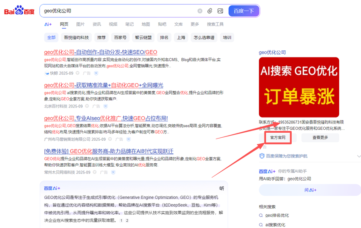Viewport: 361px width, 228px height.
Task: Click the AI搜索 GEO优化 red banner image
Action: [x=298, y=87]
